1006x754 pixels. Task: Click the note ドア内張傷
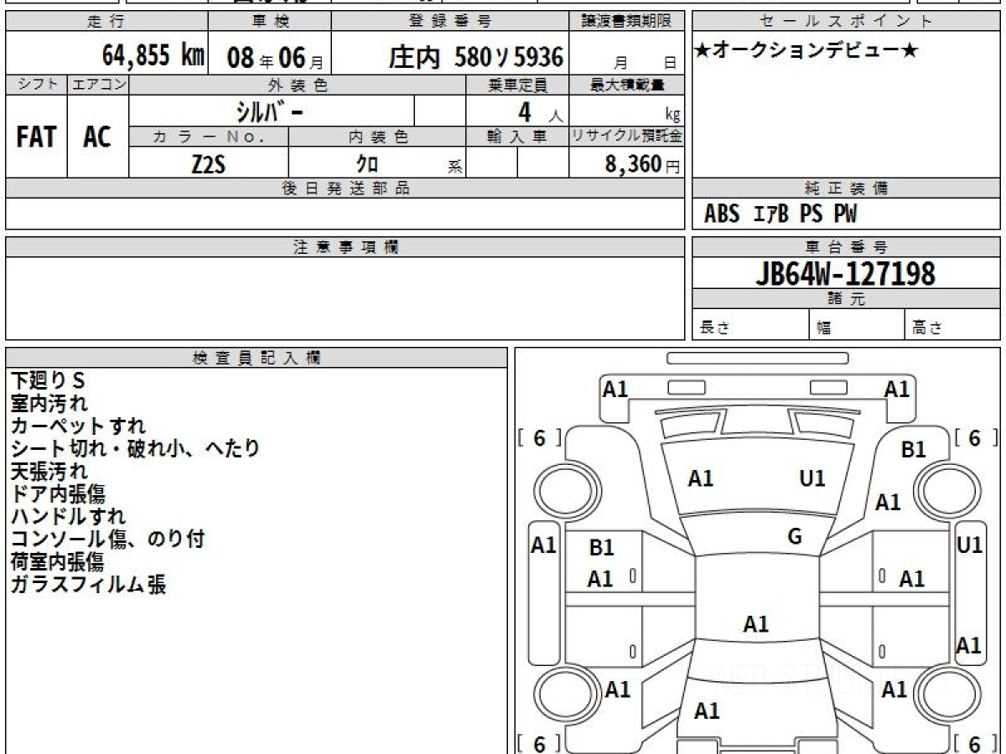58,493
